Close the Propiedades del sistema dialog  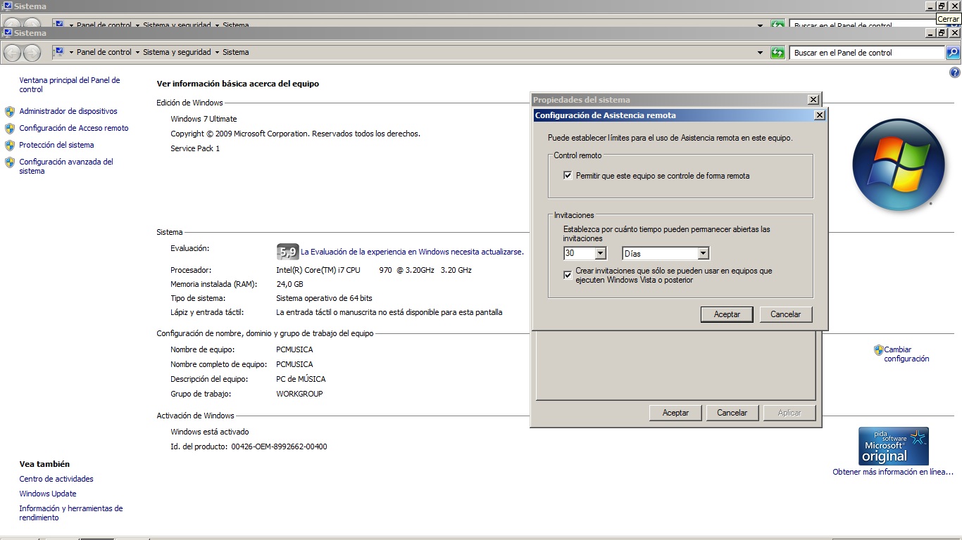point(813,100)
